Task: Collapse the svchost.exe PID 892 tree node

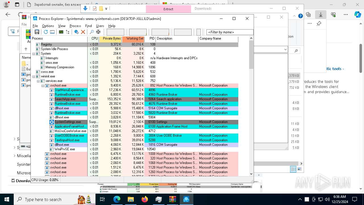Action: click(43, 85)
